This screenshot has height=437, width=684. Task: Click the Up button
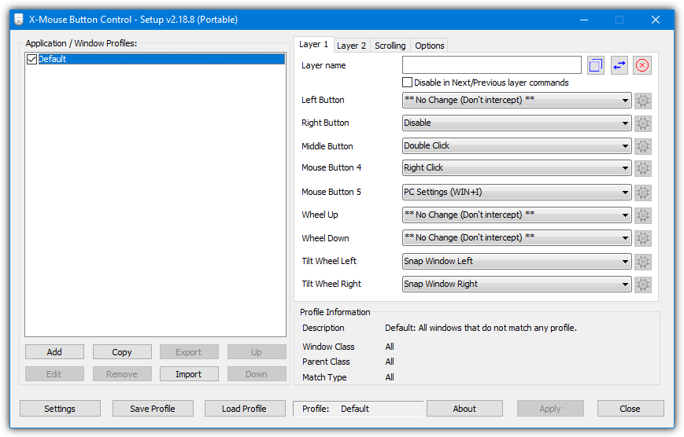click(x=257, y=352)
